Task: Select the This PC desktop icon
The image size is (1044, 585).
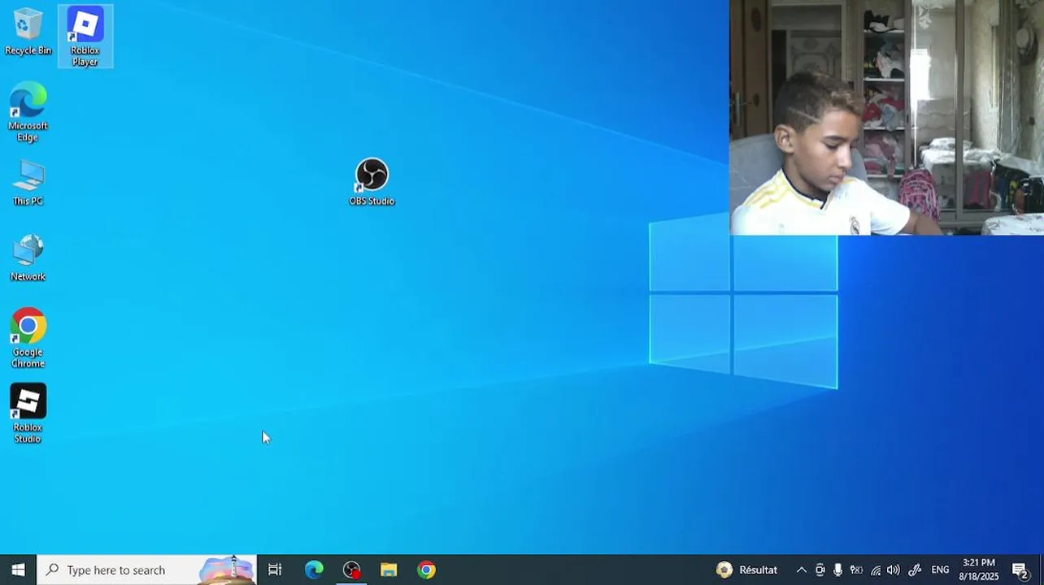Action: (28, 183)
